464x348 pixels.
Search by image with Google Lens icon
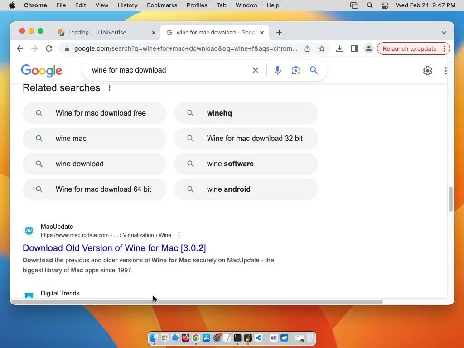coord(295,70)
